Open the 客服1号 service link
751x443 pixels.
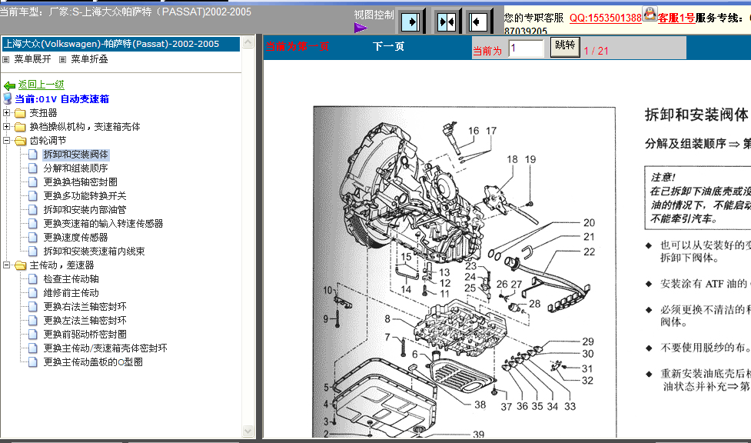click(x=676, y=18)
